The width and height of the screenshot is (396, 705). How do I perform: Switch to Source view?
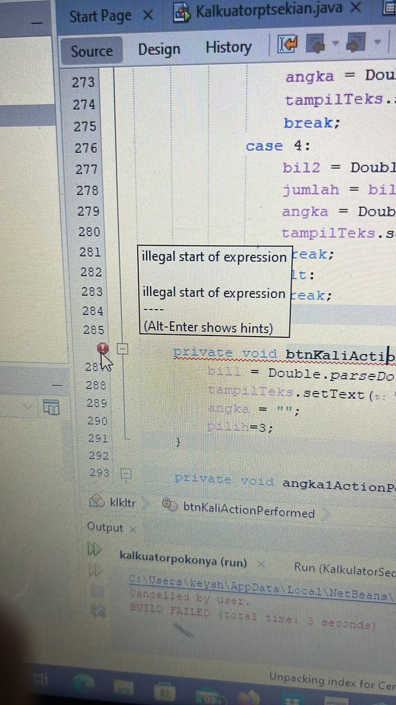pyautogui.click(x=92, y=51)
